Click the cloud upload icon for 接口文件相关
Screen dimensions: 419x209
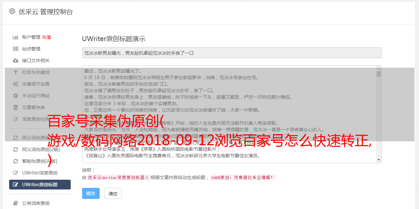(x=15, y=61)
